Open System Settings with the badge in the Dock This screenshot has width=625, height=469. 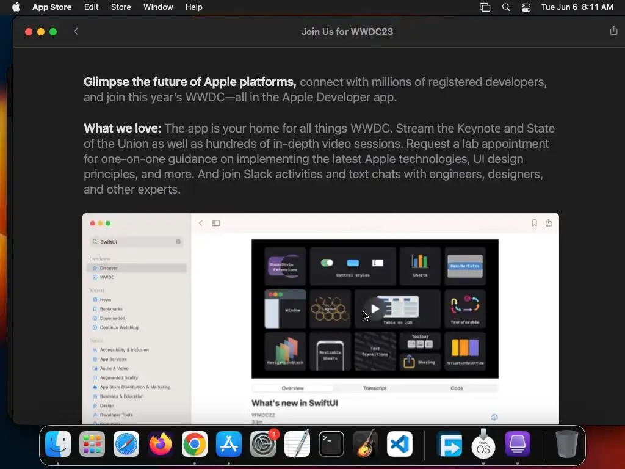(x=263, y=444)
